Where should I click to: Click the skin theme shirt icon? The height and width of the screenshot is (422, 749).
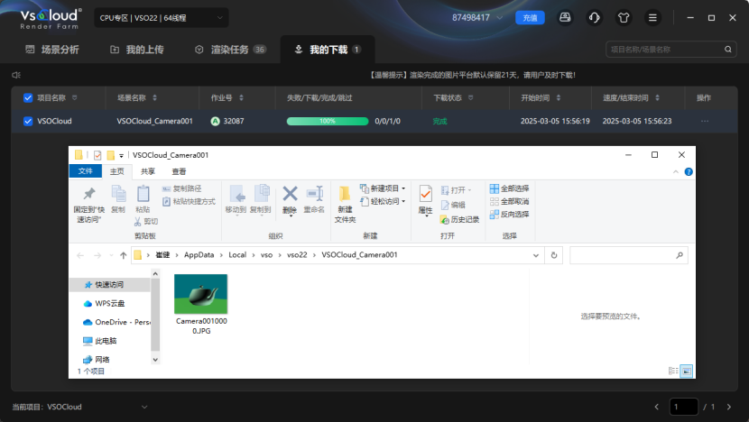pyautogui.click(x=624, y=17)
